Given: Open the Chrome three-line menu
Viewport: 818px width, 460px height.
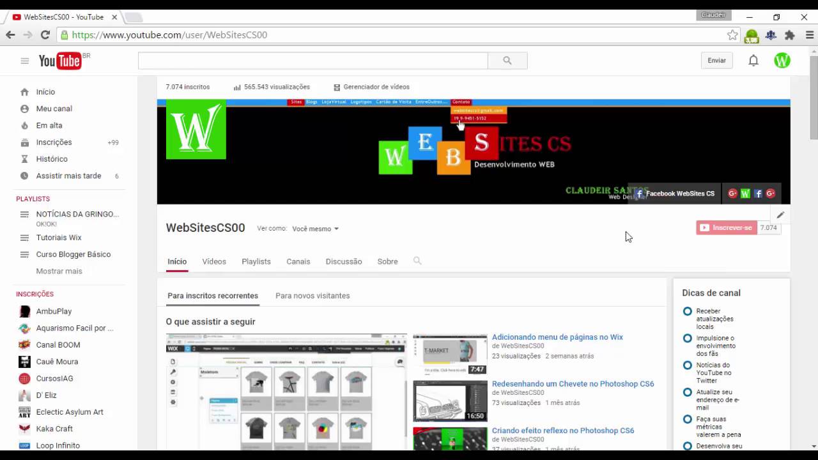Looking at the screenshot, I should [x=810, y=35].
